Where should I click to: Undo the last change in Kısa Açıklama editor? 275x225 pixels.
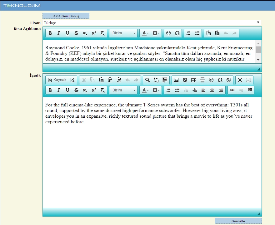pyautogui.click(x=226, y=33)
